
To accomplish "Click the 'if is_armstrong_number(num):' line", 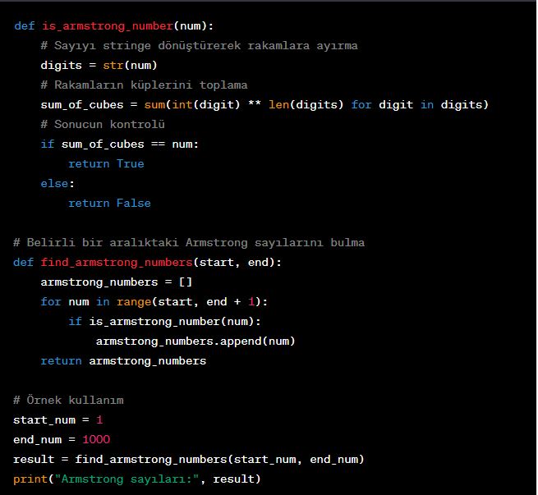I will click(x=164, y=322).
